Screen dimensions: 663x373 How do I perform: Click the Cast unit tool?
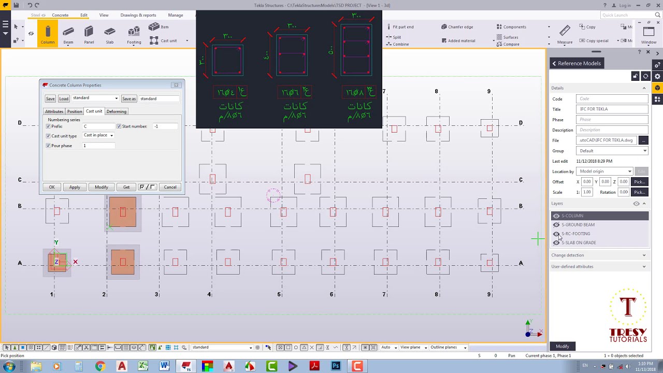(163, 40)
